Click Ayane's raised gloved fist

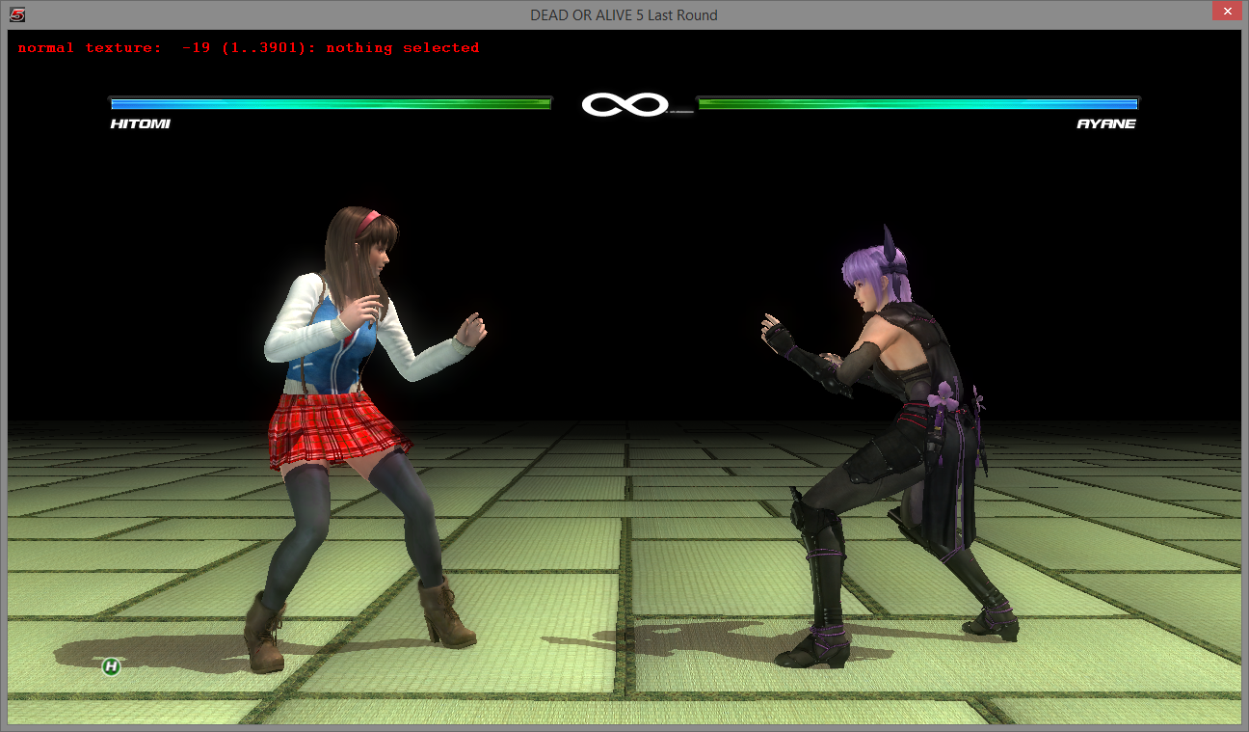click(x=778, y=338)
